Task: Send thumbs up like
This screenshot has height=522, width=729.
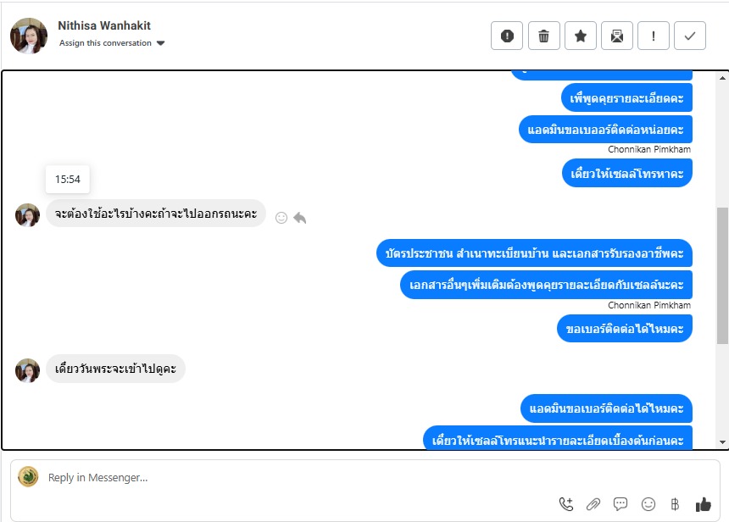Action: [x=703, y=504]
